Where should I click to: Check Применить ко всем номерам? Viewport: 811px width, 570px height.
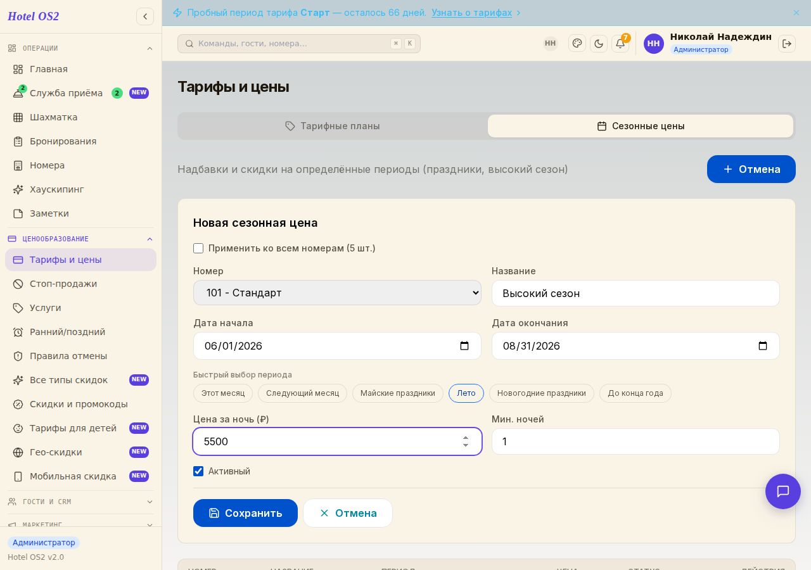(198, 248)
